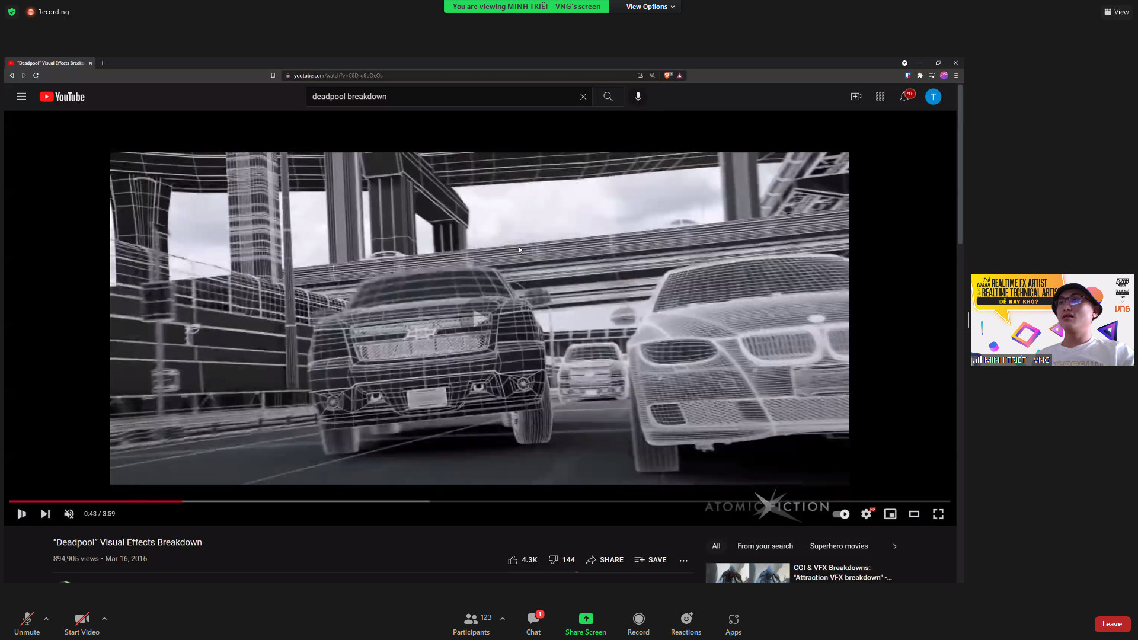The width and height of the screenshot is (1138, 640).
Task: Open Zoom Participants panel
Action: point(472,624)
